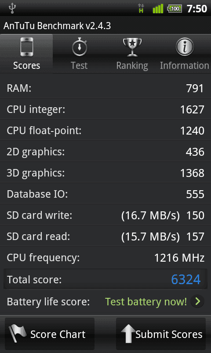This screenshot has height=353, width=211.
Task: Tap the trophy Ranking icon
Action: pyautogui.click(x=132, y=47)
